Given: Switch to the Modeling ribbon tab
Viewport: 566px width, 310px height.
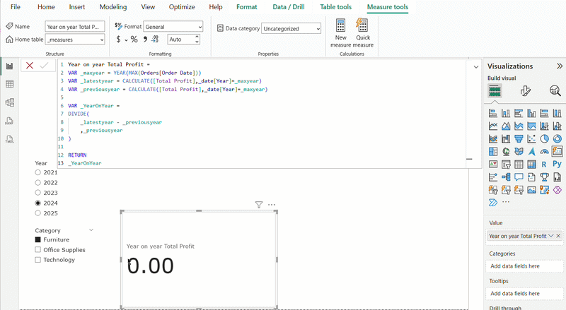Looking at the screenshot, I should tap(113, 7).
